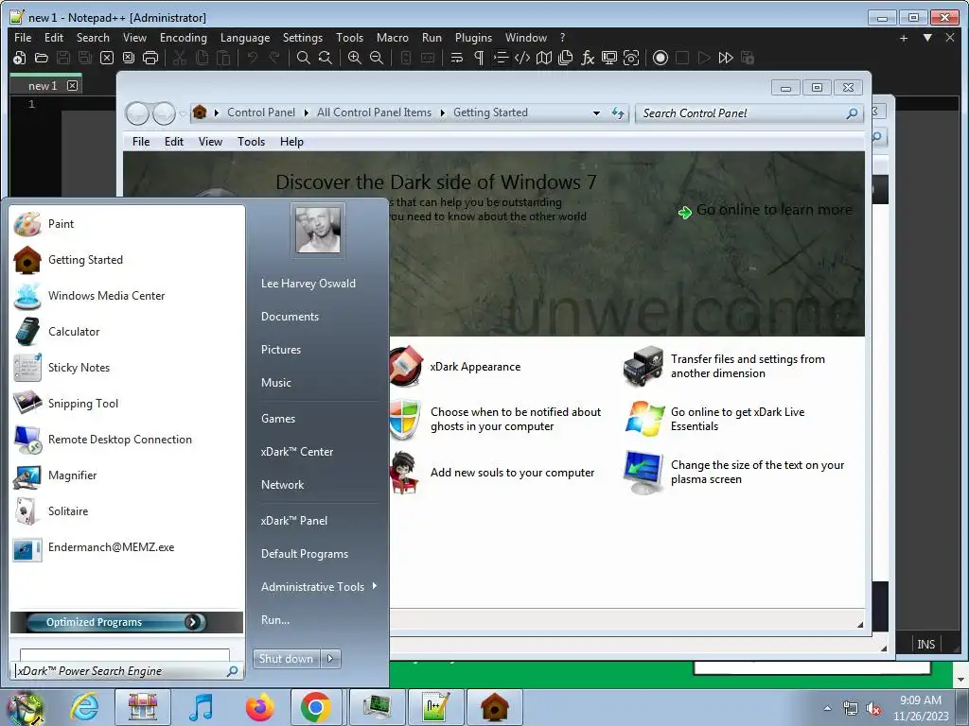Open the Tools menu in Control Panel window

[251, 142]
